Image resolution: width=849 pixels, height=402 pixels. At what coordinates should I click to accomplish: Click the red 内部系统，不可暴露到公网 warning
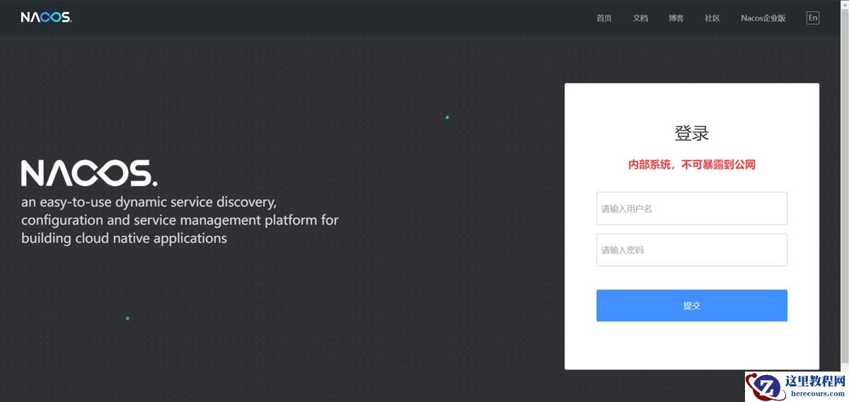tap(692, 165)
